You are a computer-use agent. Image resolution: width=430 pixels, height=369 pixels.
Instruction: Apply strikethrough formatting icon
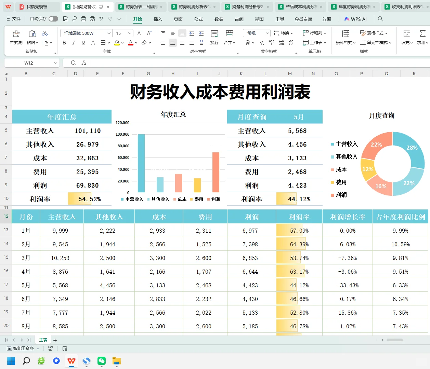93,43
